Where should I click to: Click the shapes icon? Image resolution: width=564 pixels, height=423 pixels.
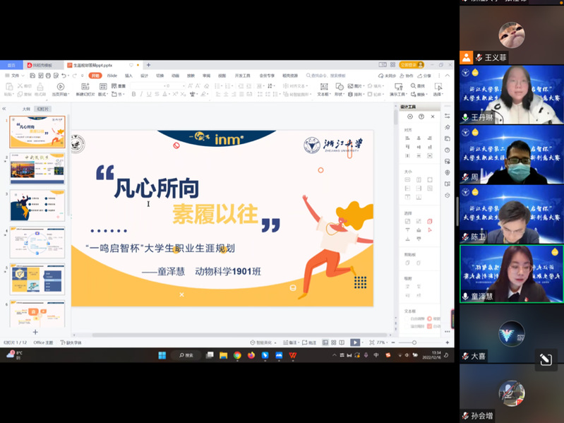click(x=340, y=86)
